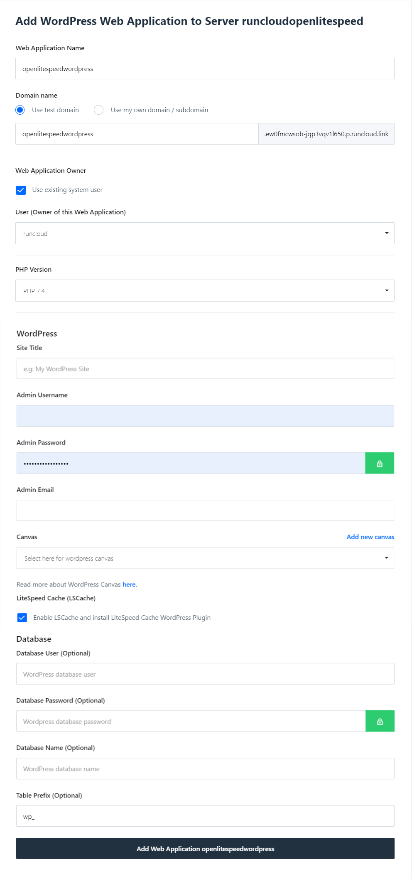The image size is (412, 879).
Task: Open the WordPress Canvas 'here' link
Action: (x=130, y=584)
